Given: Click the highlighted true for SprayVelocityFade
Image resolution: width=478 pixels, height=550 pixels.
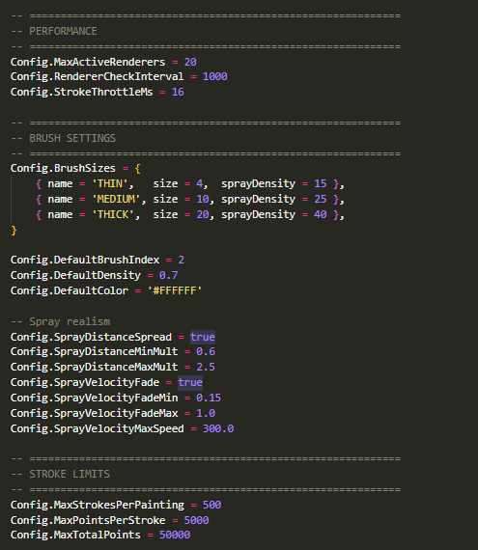Looking at the screenshot, I should tap(190, 382).
